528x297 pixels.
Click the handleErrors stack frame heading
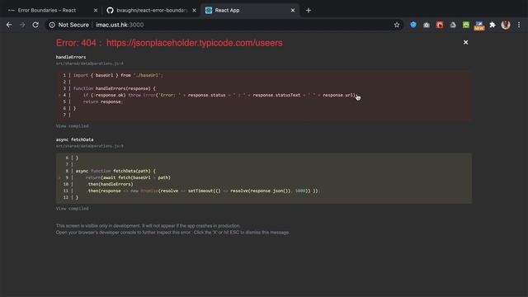point(71,57)
